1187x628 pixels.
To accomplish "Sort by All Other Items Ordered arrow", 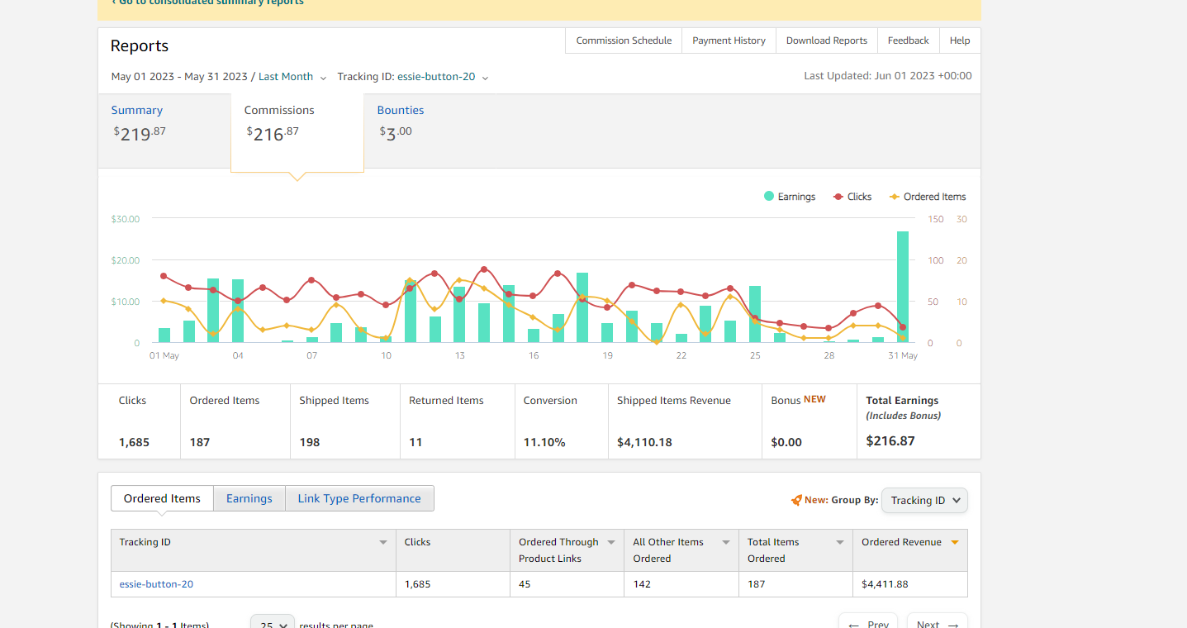I will point(726,543).
